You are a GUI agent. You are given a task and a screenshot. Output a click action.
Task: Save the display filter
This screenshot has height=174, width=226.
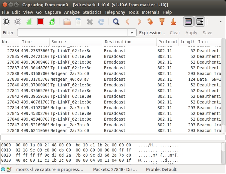[207, 33]
